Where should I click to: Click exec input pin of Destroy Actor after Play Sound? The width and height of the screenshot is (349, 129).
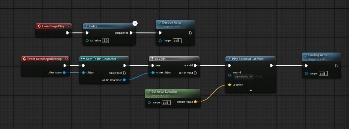click(306, 65)
